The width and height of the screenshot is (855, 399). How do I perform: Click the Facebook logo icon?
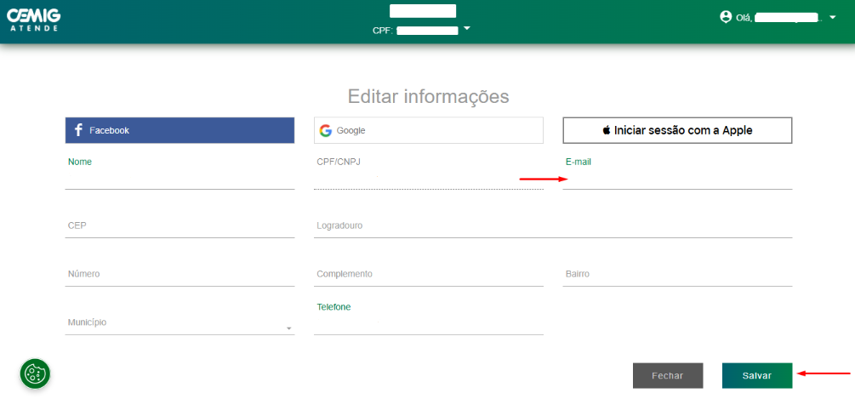click(78, 130)
